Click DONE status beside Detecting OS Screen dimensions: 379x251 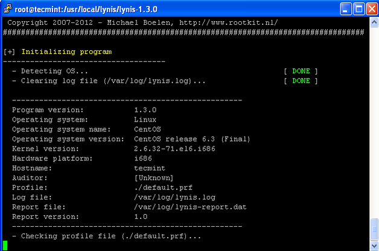[301, 71]
